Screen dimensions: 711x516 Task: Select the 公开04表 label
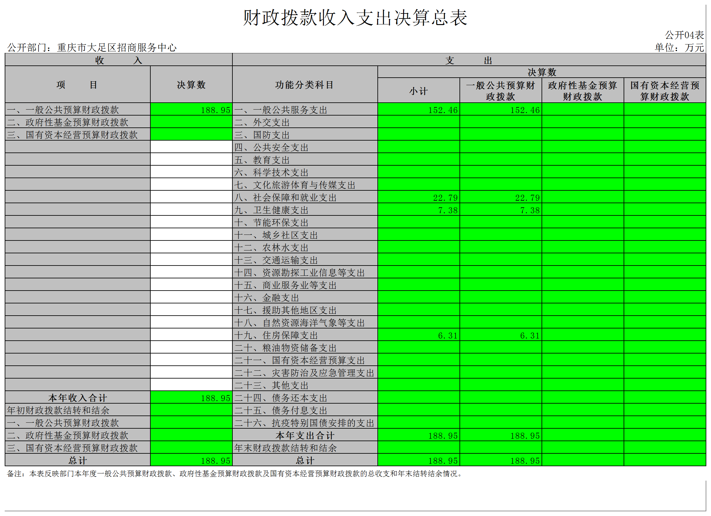684,35
